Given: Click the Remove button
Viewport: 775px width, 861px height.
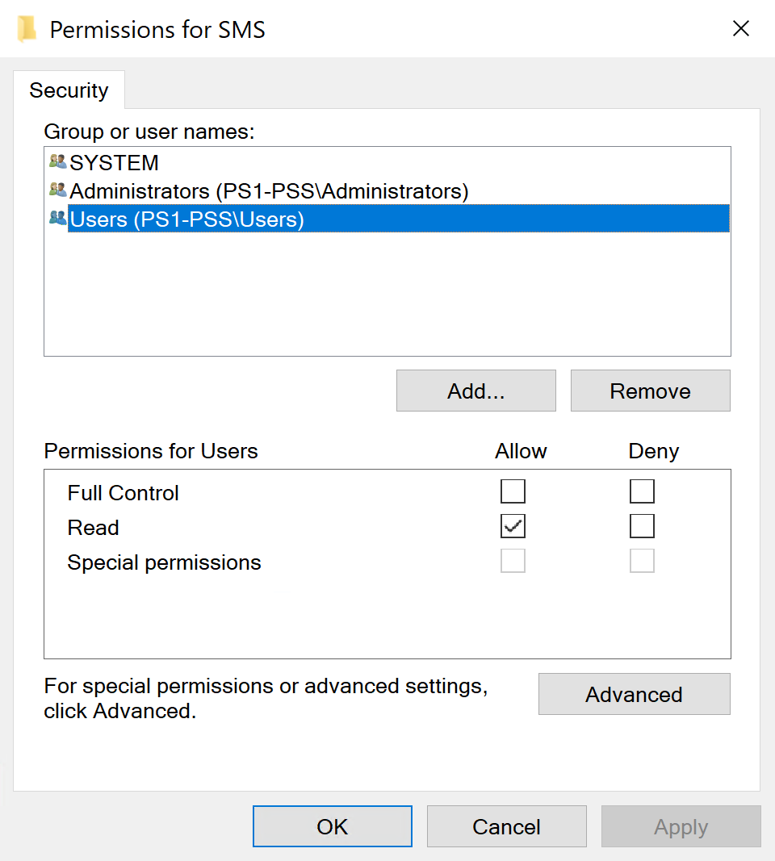Looking at the screenshot, I should click(x=650, y=391).
